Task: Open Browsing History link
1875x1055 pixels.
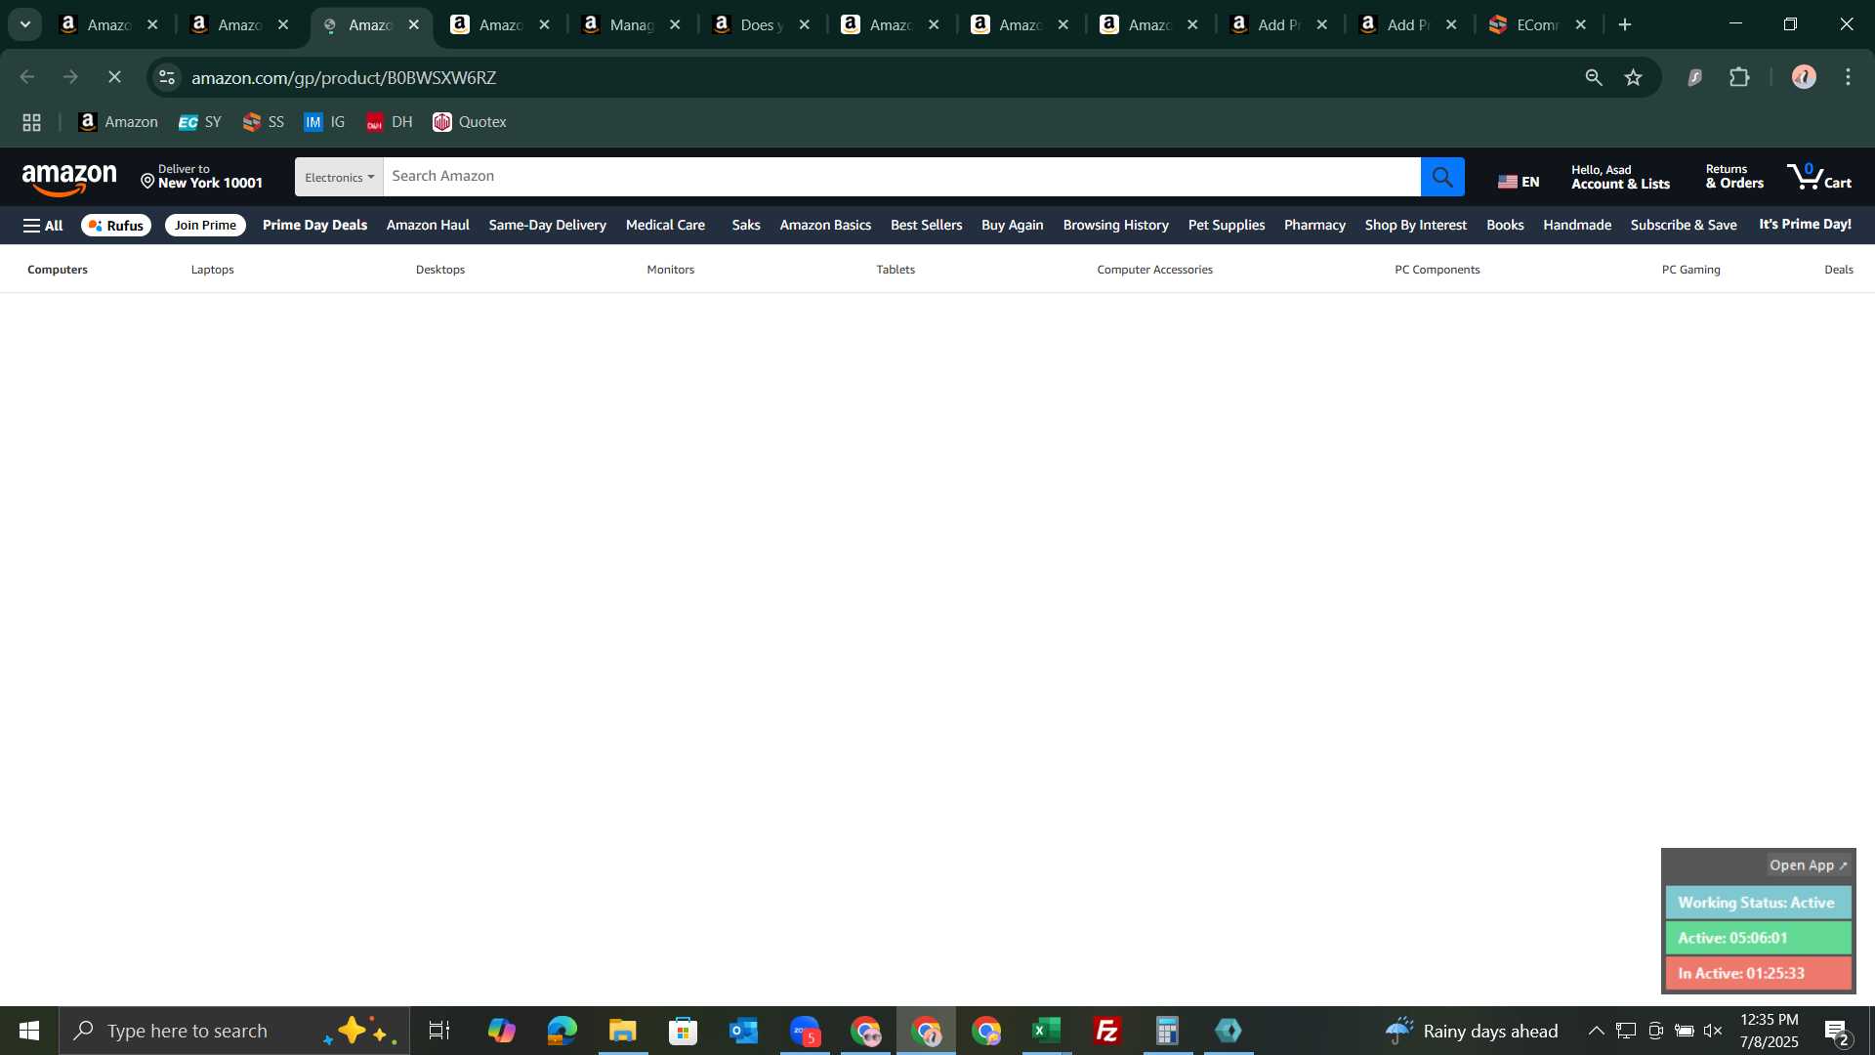Action: [1115, 225]
